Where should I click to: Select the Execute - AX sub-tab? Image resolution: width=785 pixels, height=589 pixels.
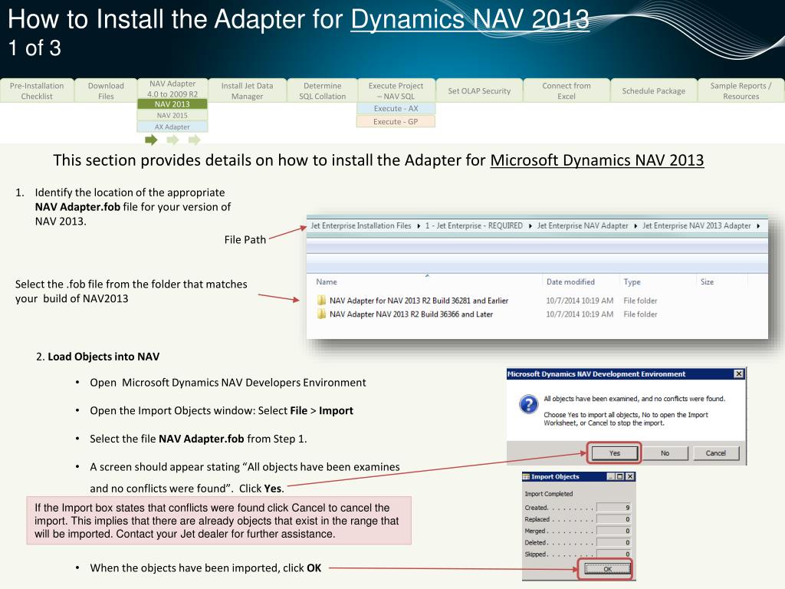coord(396,108)
